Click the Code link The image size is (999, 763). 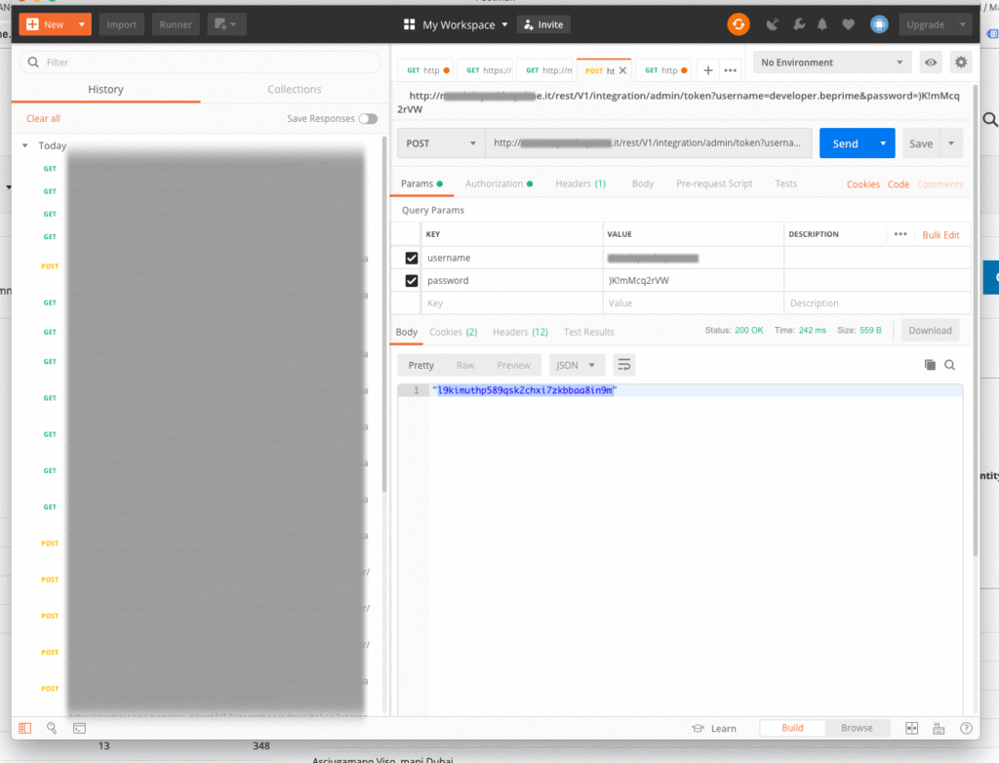point(899,184)
